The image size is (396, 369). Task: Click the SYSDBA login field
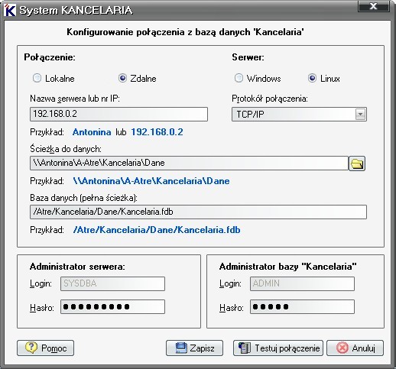(x=112, y=283)
